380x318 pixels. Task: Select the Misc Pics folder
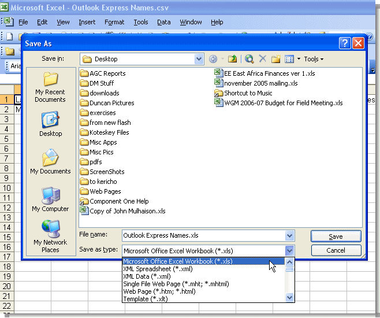[x=96, y=152]
